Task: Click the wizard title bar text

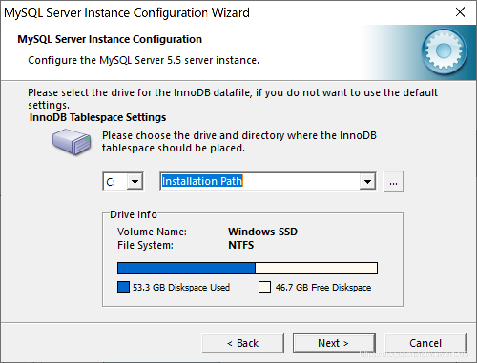Action: click(126, 13)
